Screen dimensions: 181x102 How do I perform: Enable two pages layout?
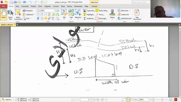point(132,99)
